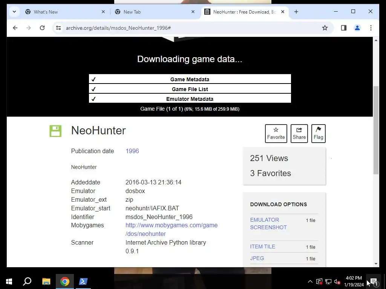Flag the NeoHunter item
The width and height of the screenshot is (386, 289).
pyautogui.click(x=318, y=134)
